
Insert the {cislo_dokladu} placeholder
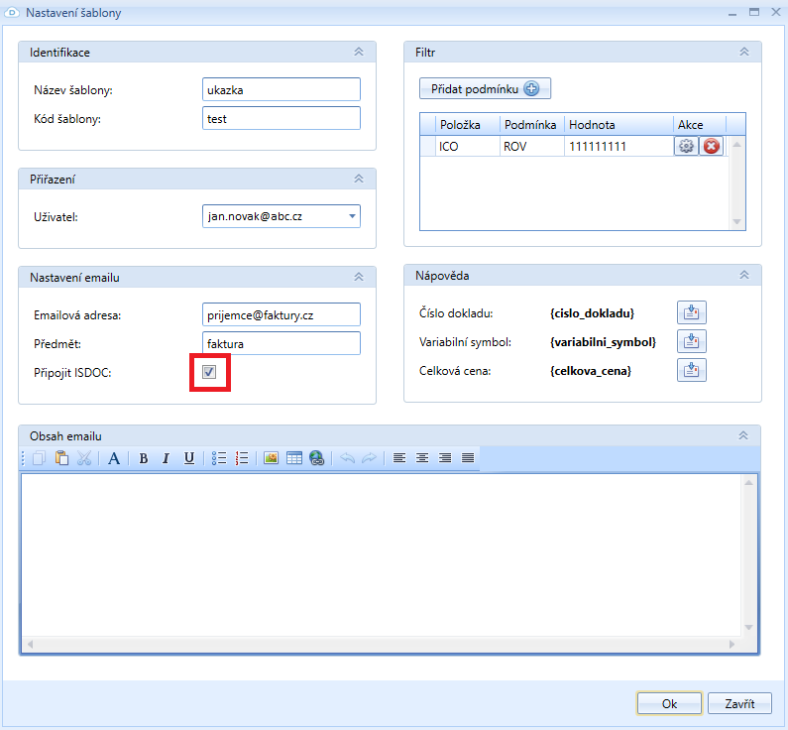[692, 313]
